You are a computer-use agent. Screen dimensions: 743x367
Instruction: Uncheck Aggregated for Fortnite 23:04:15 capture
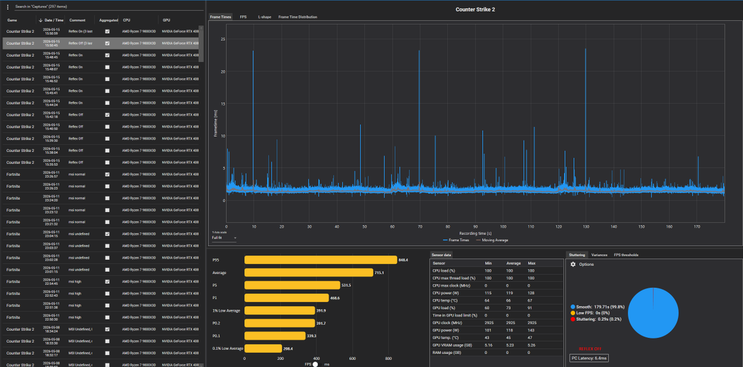(107, 234)
